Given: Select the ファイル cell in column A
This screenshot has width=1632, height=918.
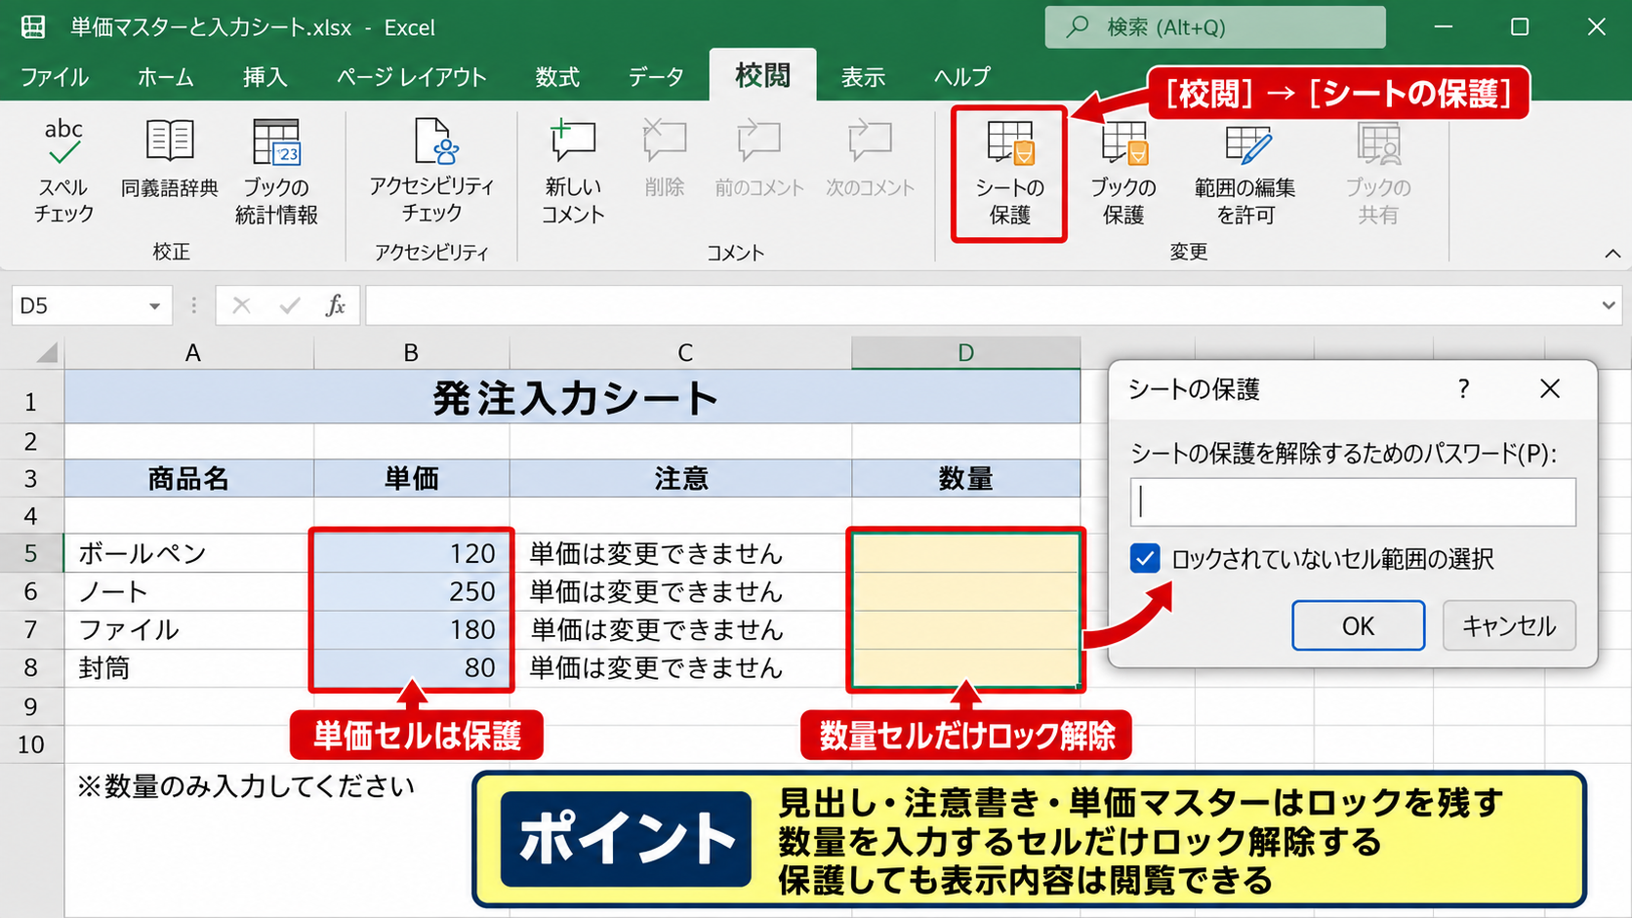Looking at the screenshot, I should [x=189, y=629].
